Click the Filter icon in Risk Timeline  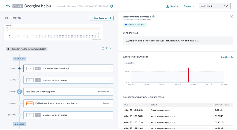coord(103,48)
